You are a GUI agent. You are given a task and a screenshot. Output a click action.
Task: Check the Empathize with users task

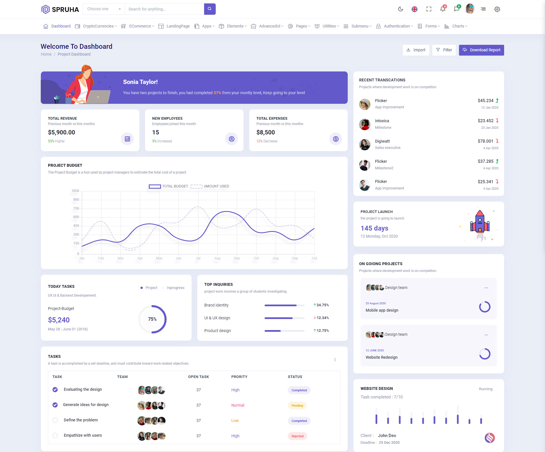pyautogui.click(x=55, y=436)
